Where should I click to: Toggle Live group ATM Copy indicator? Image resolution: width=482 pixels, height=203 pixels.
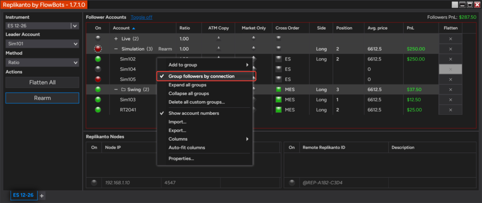tap(218, 38)
